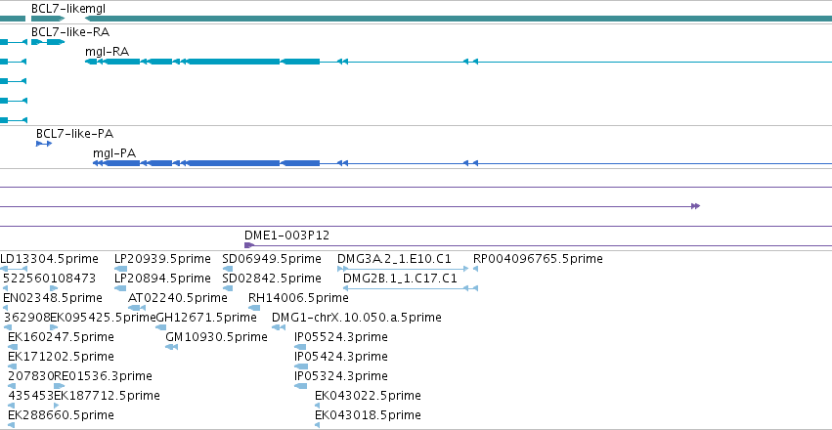Open the SD06949.5prime EST label
The width and height of the screenshot is (832, 430).
(272, 259)
